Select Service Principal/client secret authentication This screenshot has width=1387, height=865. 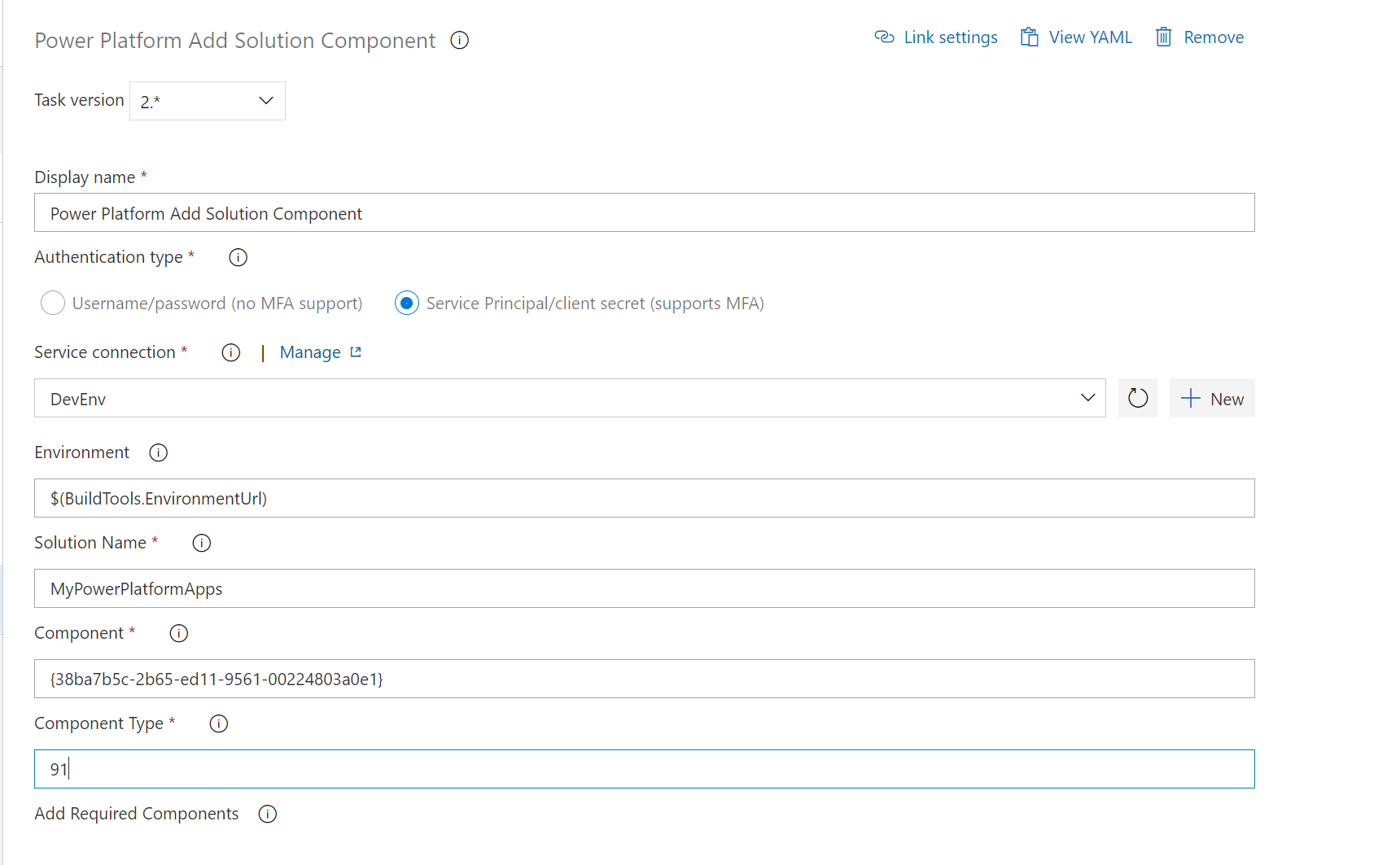tap(406, 303)
